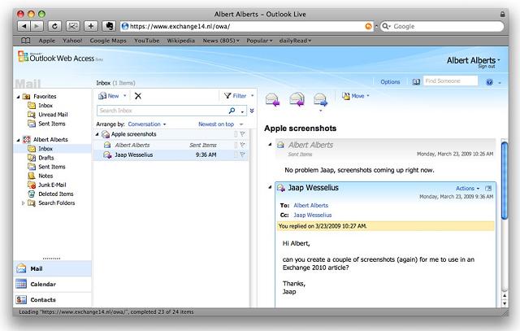Collapse the Jaap Wesselius message in reading pane
This screenshot has height=331, width=520.
[x=270, y=187]
